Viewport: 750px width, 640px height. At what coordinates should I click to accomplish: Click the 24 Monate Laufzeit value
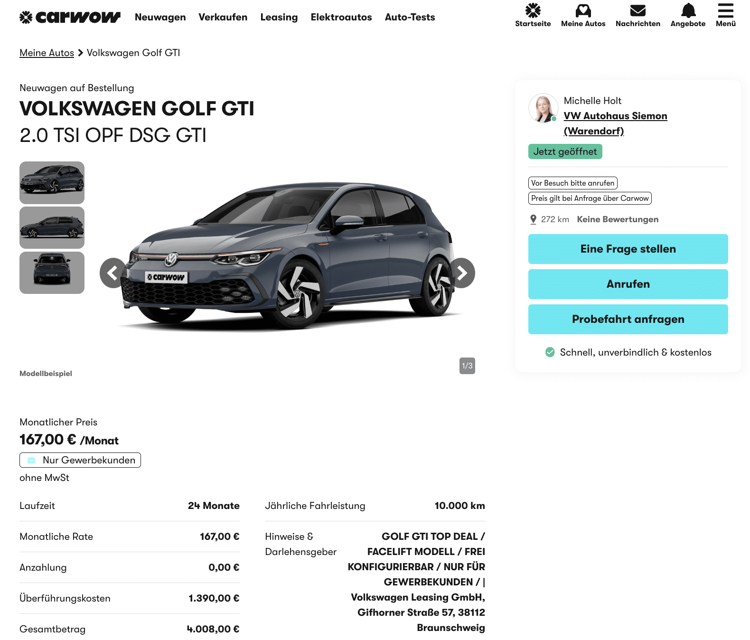click(214, 506)
